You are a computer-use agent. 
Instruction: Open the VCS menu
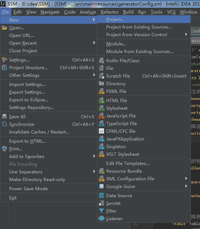171,12
